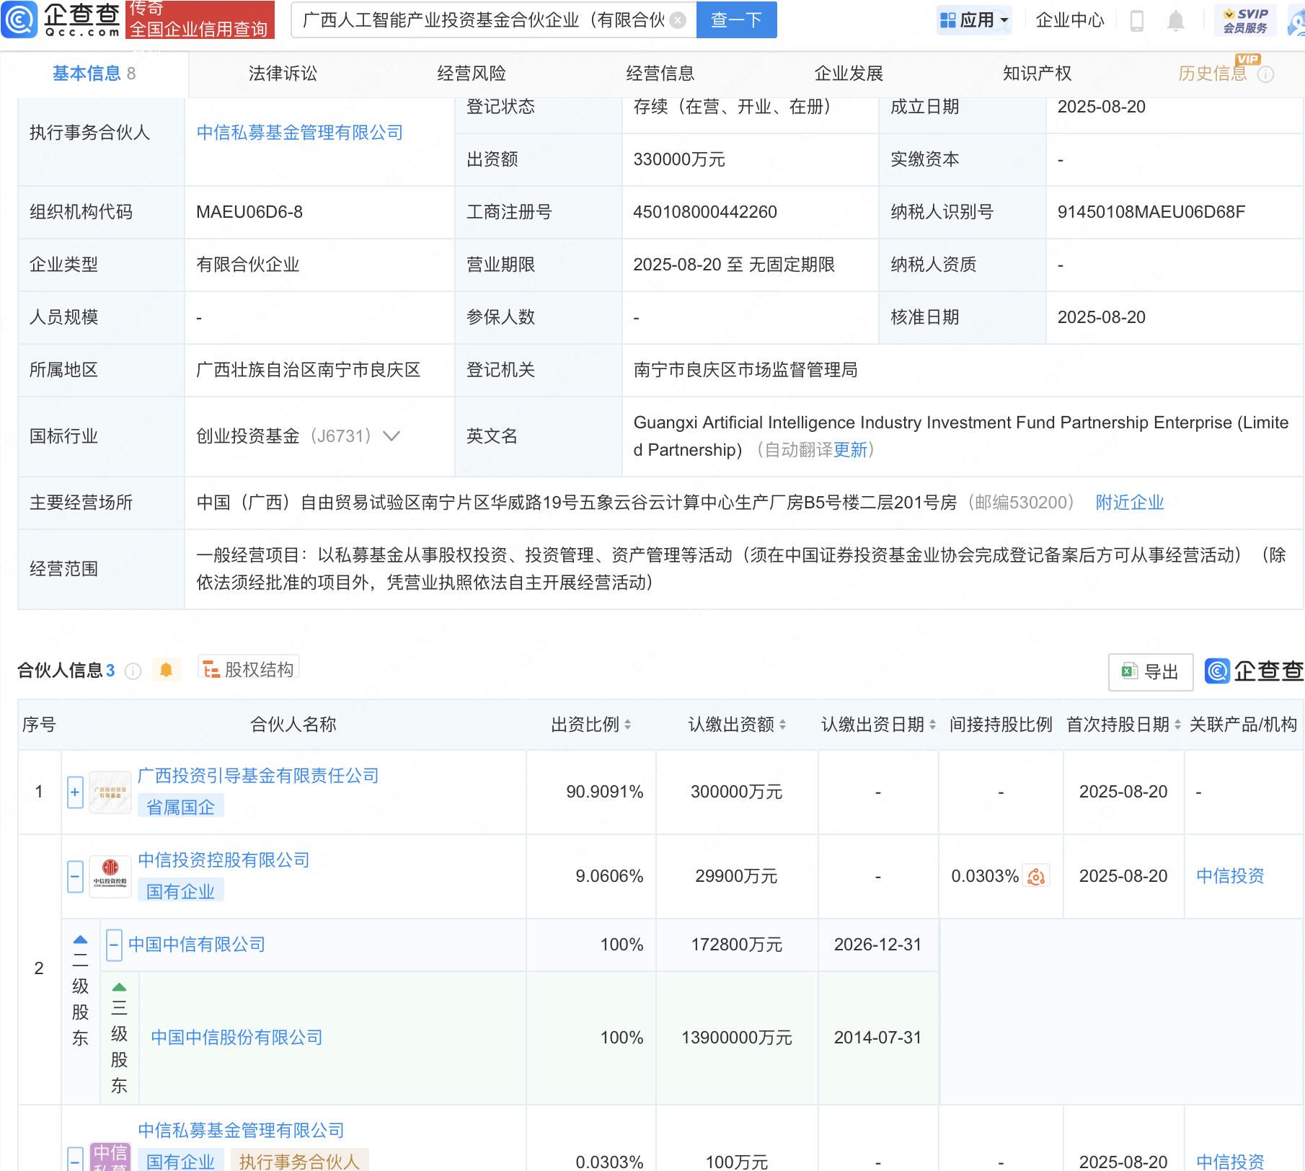Screen dimensions: 1305x1171
Task: Collapse 中信投资控股有限公司 shareholder row
Action: 75,877
